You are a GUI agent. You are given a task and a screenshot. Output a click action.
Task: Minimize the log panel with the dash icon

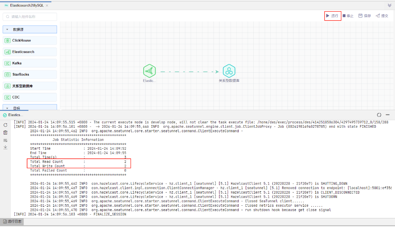click(x=387, y=115)
